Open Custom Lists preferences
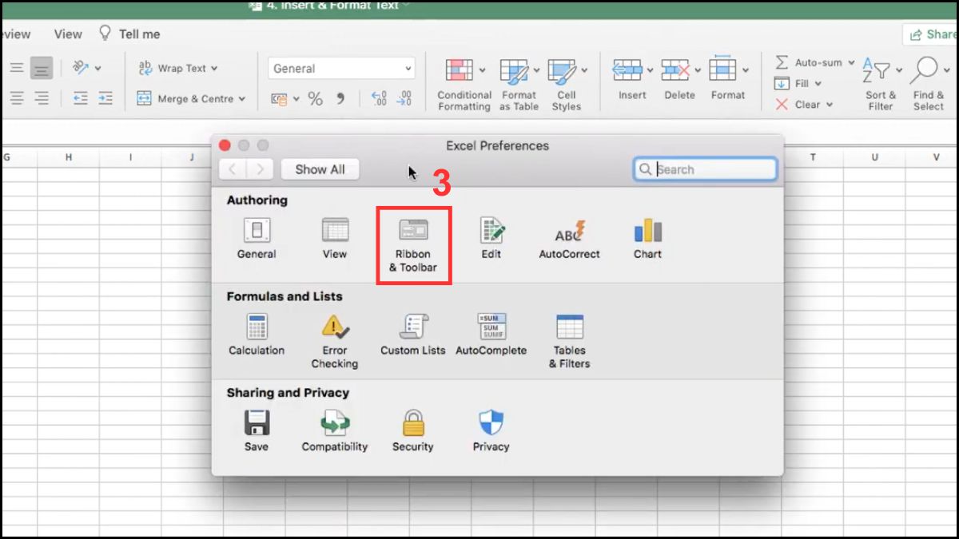 point(412,333)
